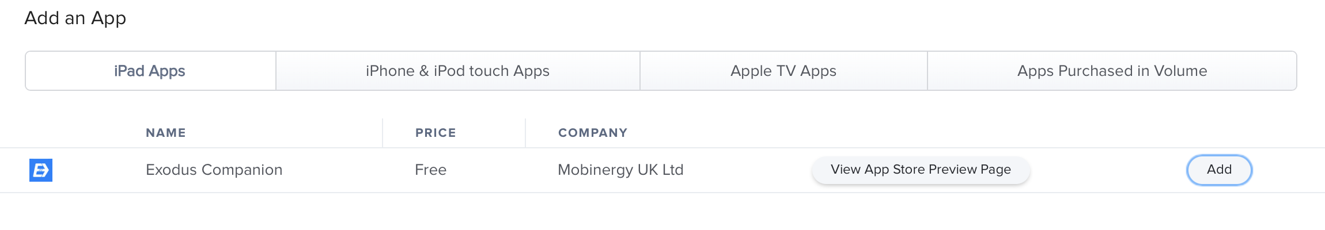Click the Exodus Companion app icon
Viewport: 1325px width, 230px height.
click(41, 170)
